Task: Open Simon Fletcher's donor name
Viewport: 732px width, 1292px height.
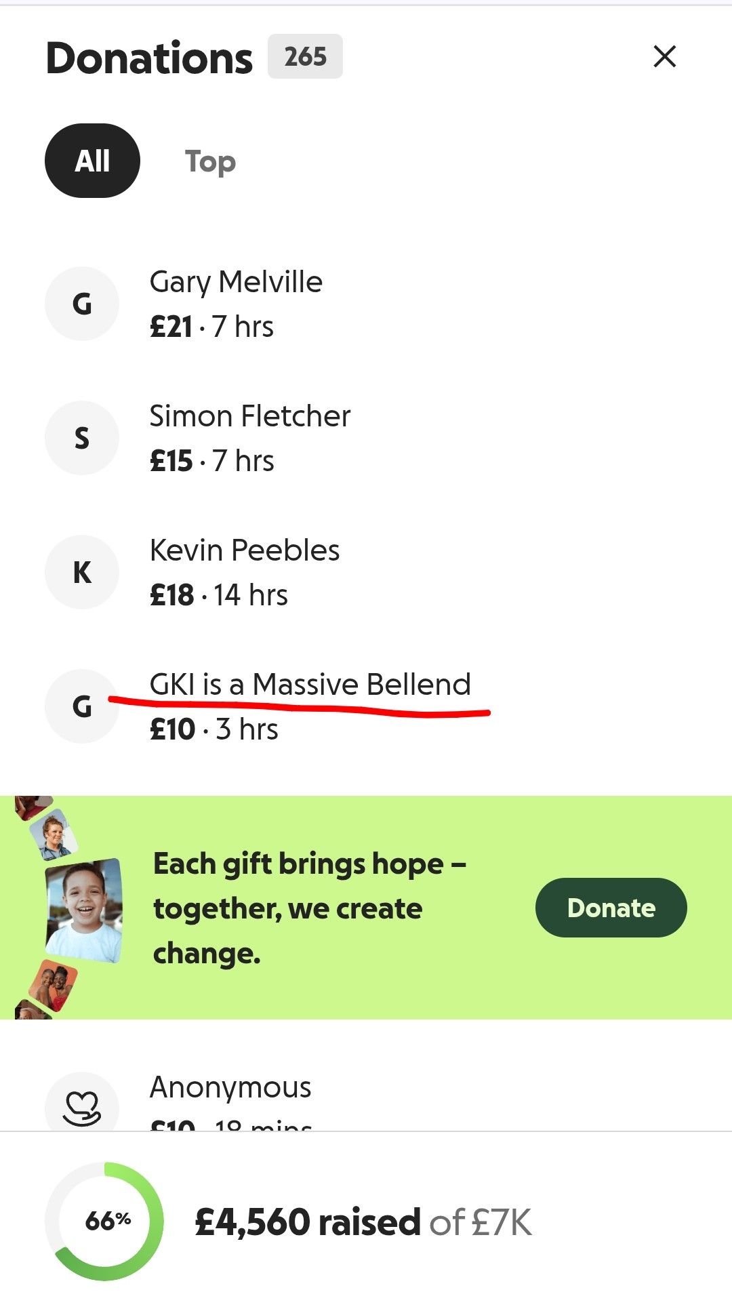Action: click(x=250, y=416)
